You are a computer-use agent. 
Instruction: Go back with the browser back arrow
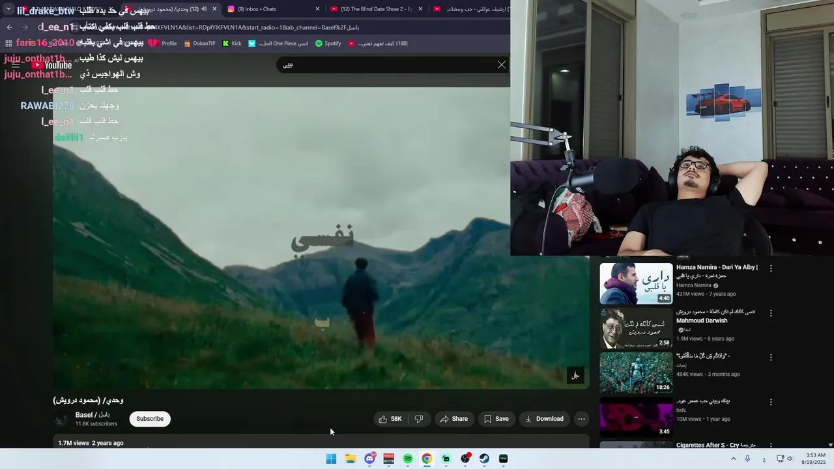tap(9, 27)
